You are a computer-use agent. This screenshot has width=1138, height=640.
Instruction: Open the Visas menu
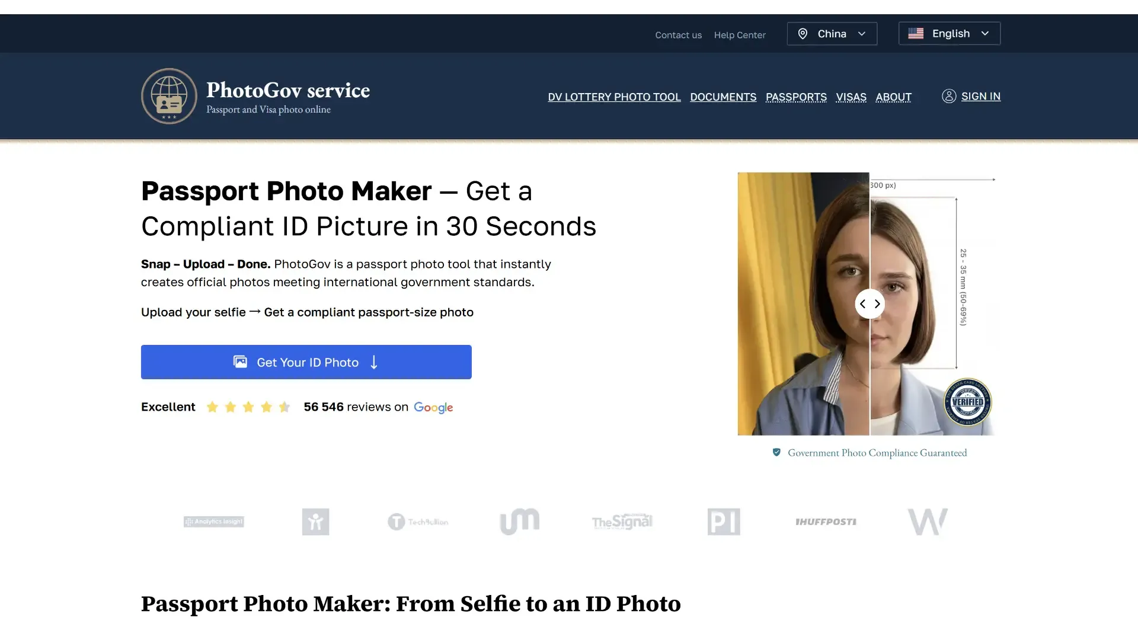851,97
